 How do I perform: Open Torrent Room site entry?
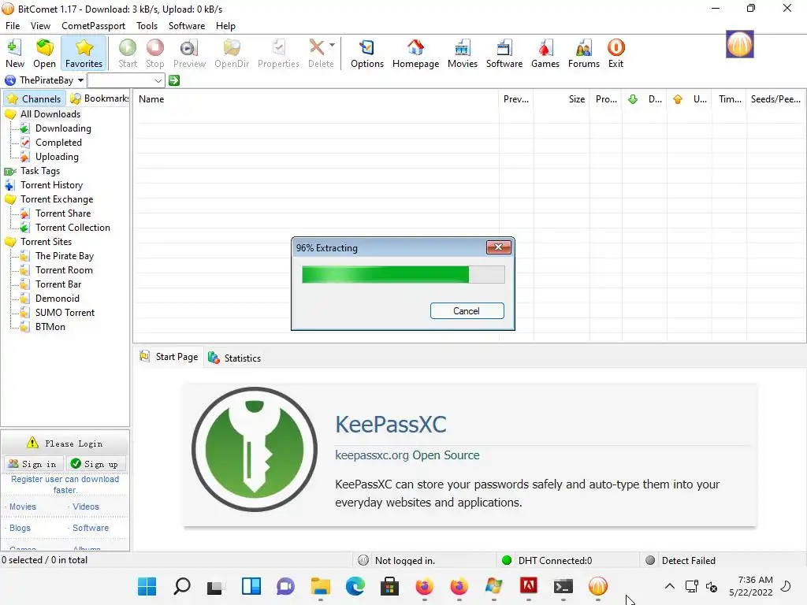coord(64,270)
